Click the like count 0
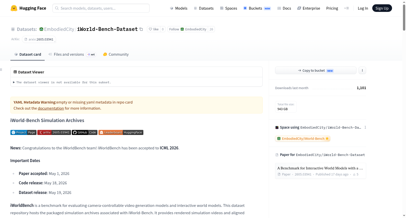This screenshot has width=406, height=218. point(163,29)
